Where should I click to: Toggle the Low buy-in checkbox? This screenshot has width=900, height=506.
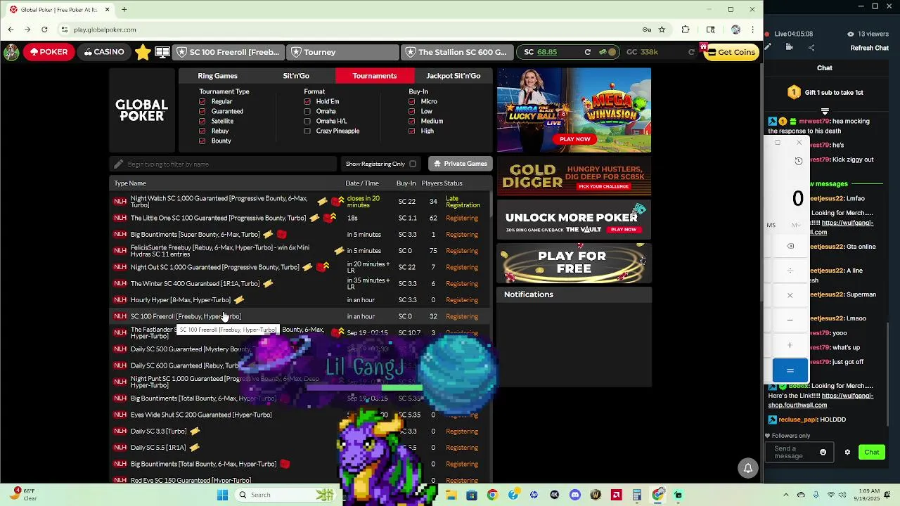tap(412, 111)
